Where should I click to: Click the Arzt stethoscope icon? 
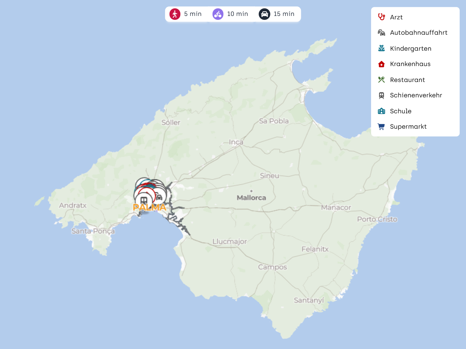(381, 17)
